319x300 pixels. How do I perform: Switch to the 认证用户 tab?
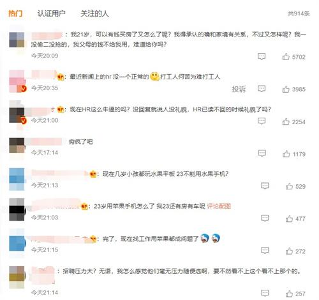point(52,13)
